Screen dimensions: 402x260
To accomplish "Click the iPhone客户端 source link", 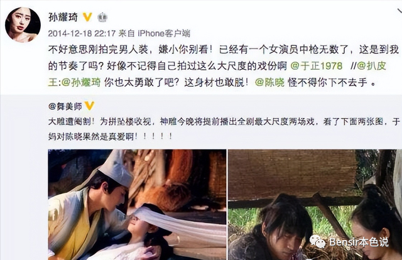I will tap(164, 33).
